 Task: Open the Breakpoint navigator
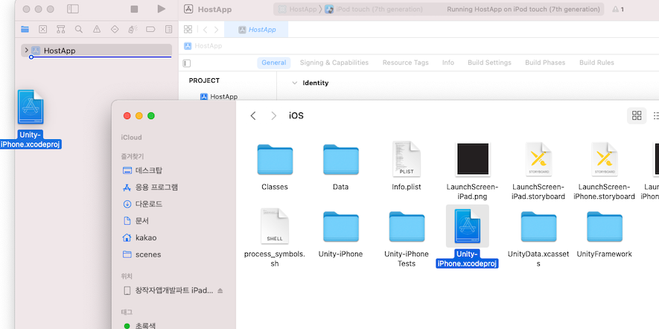click(150, 30)
